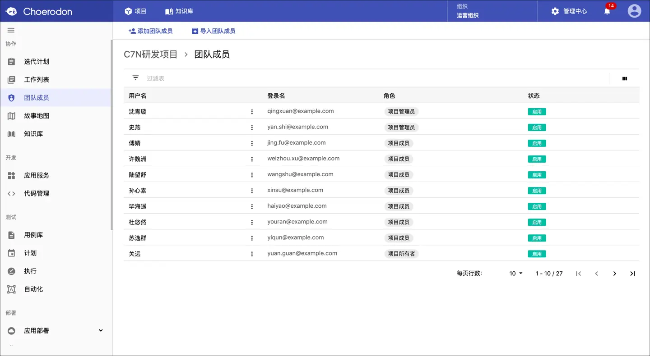The width and height of the screenshot is (650, 356).
Task: Open 项目 menu in top bar
Action: coord(135,11)
